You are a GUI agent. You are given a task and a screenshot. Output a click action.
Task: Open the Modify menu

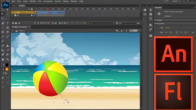[33, 1]
